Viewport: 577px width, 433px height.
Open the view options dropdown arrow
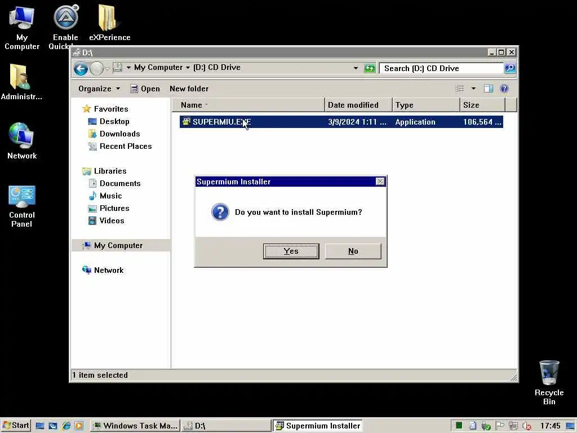(x=473, y=89)
